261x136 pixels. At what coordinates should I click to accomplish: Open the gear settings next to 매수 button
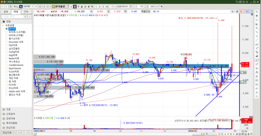[x=237, y=11]
